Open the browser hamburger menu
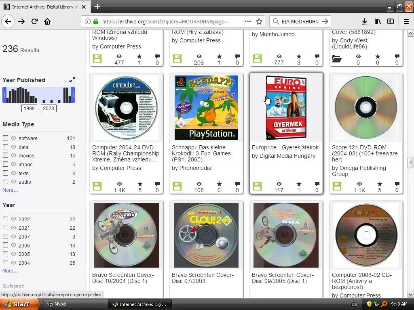 point(406,22)
